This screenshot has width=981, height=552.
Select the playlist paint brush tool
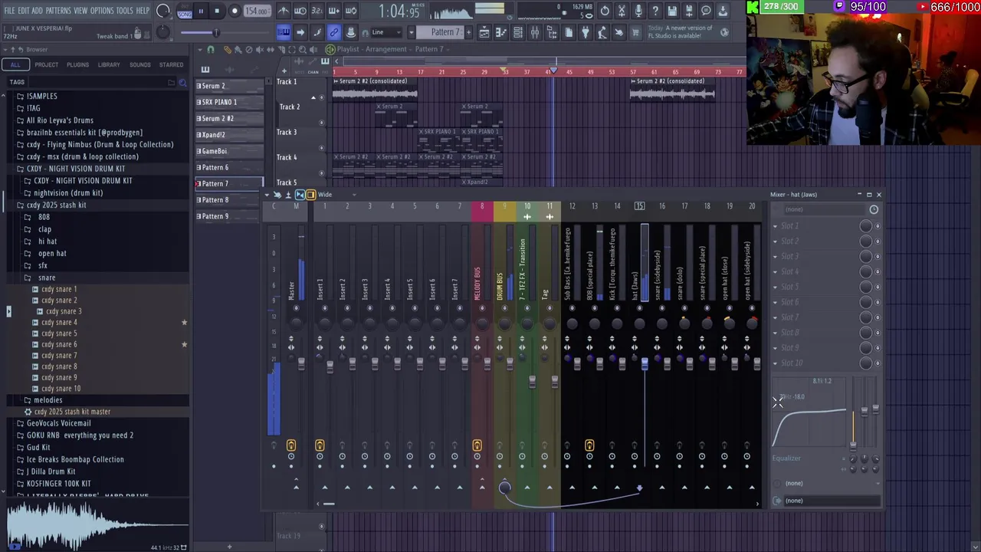238,50
